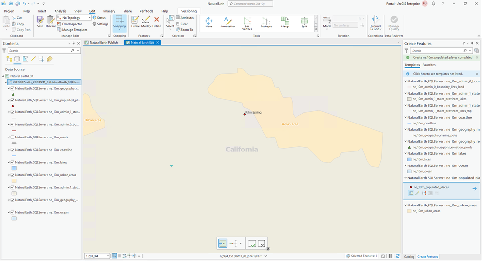Viewport: 482px width, 261px height.
Task: Uncheck the ne_10m_populated_pl... layer checkbox
Action: [x=12, y=100]
